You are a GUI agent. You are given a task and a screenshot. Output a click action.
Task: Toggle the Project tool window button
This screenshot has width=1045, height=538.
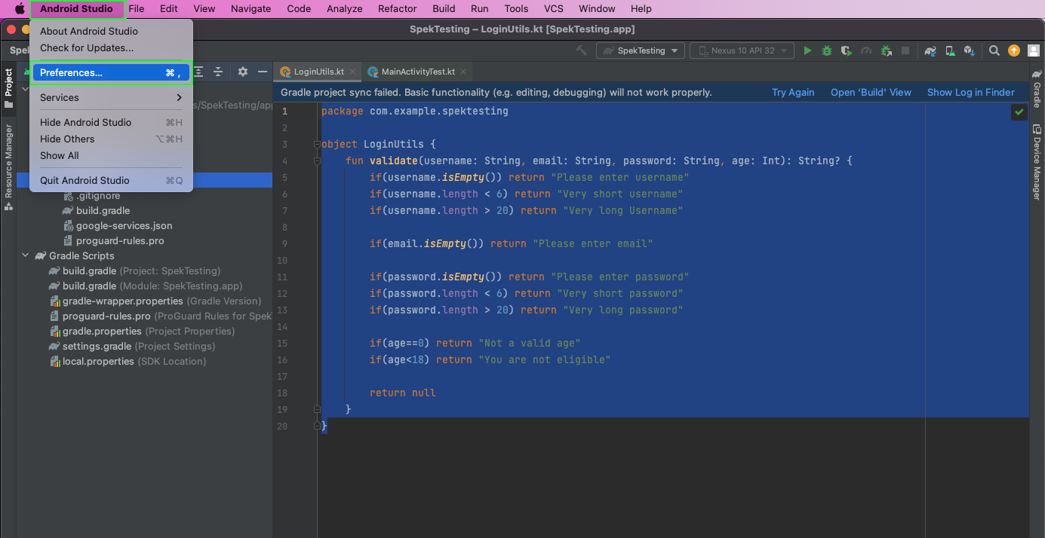(8, 89)
